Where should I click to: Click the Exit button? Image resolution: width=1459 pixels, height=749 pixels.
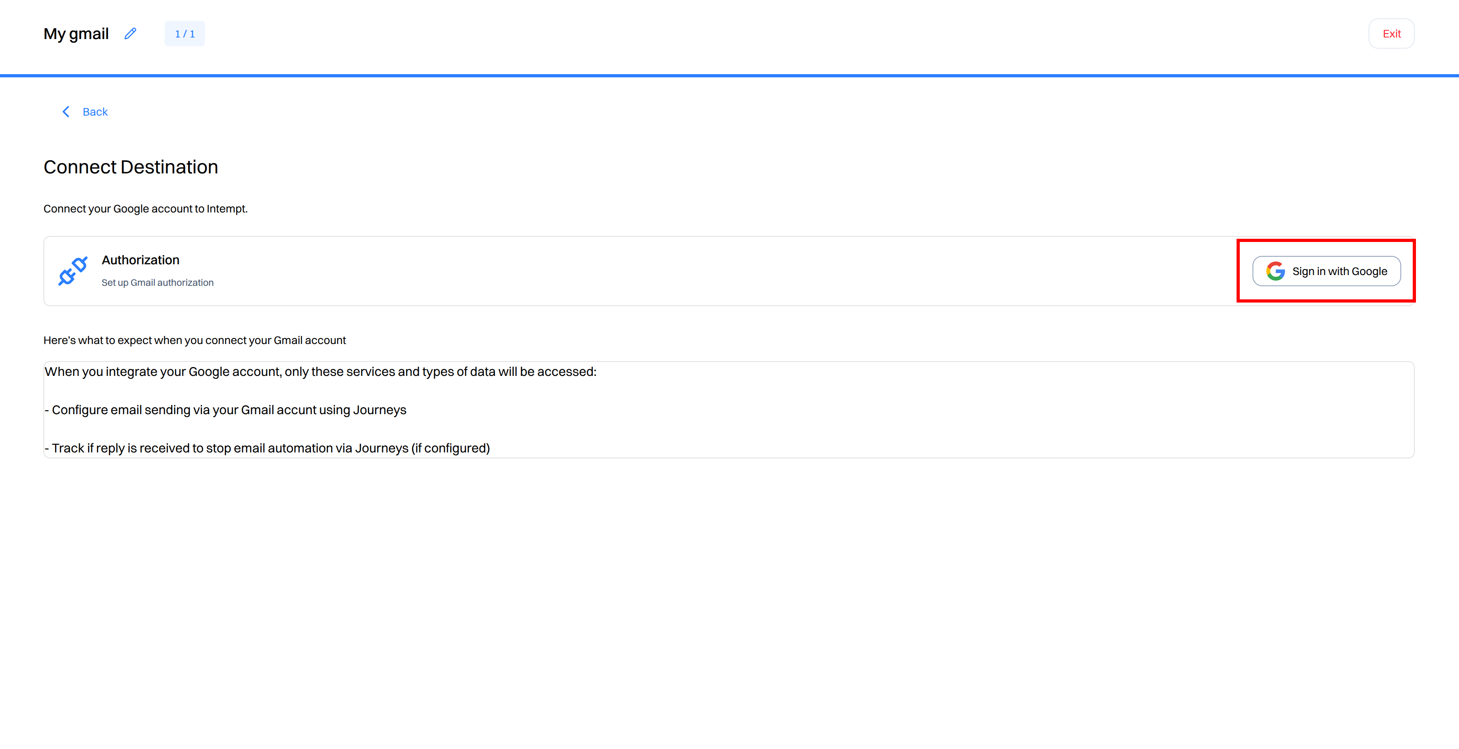[x=1391, y=33]
